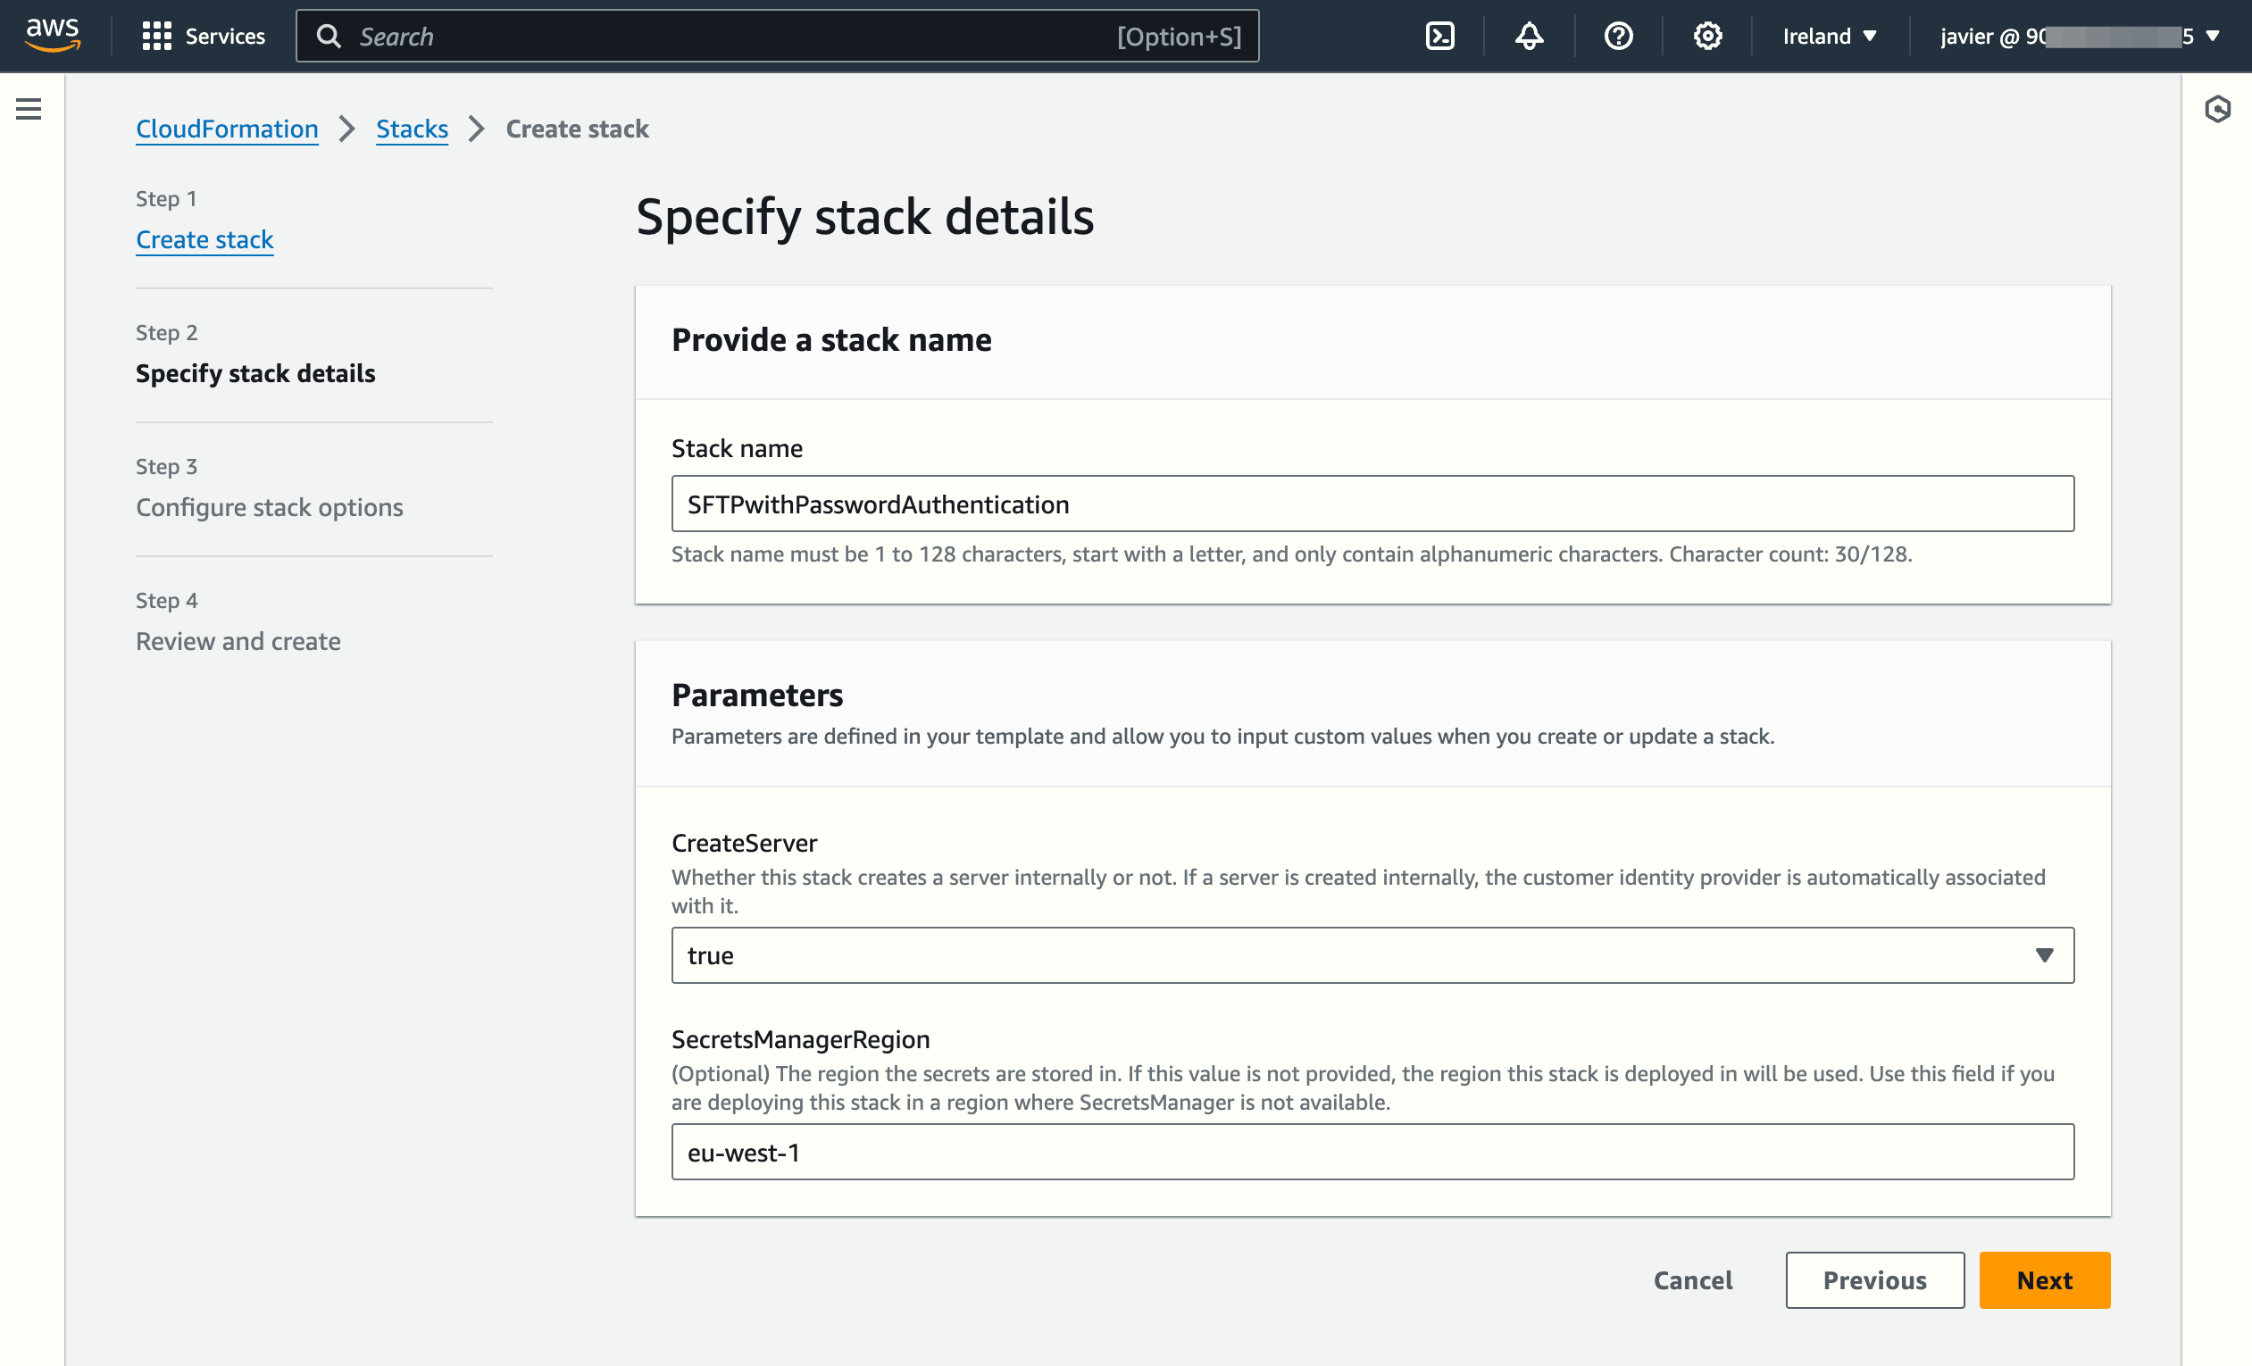The height and width of the screenshot is (1366, 2252).
Task: Open the Help menu
Action: [1618, 36]
